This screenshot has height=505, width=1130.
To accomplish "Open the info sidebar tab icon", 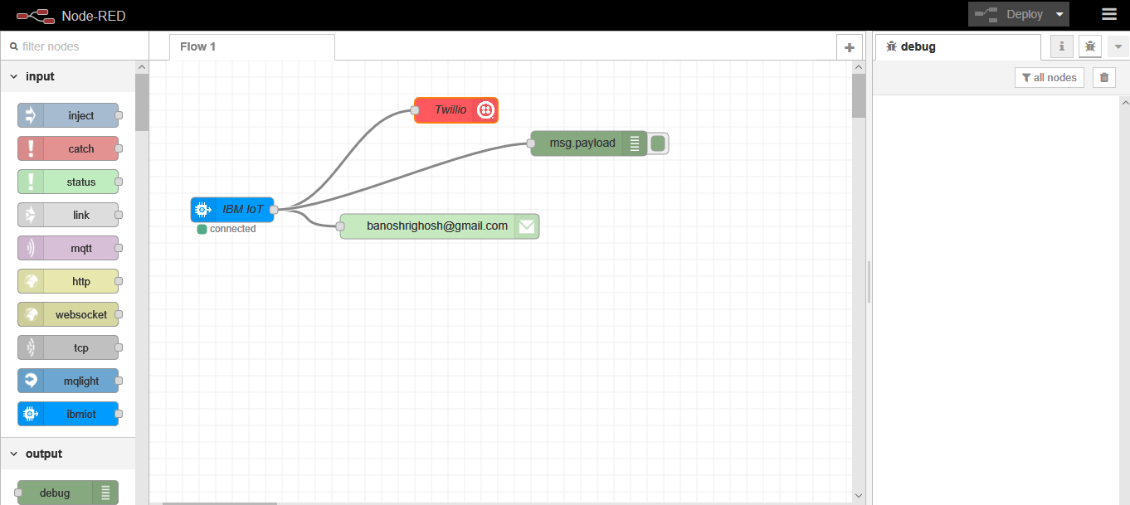I will (1062, 46).
